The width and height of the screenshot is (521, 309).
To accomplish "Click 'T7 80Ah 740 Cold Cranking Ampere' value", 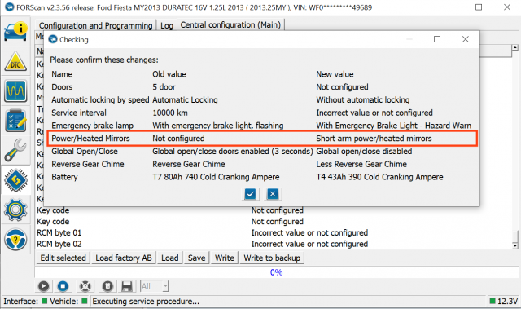I will 216,177.
